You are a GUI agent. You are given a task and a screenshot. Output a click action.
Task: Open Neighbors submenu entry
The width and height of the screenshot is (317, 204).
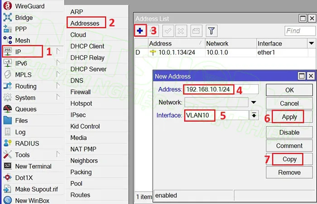click(x=84, y=160)
